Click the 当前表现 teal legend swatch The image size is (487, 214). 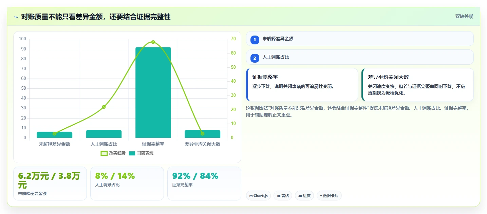click(x=132, y=153)
